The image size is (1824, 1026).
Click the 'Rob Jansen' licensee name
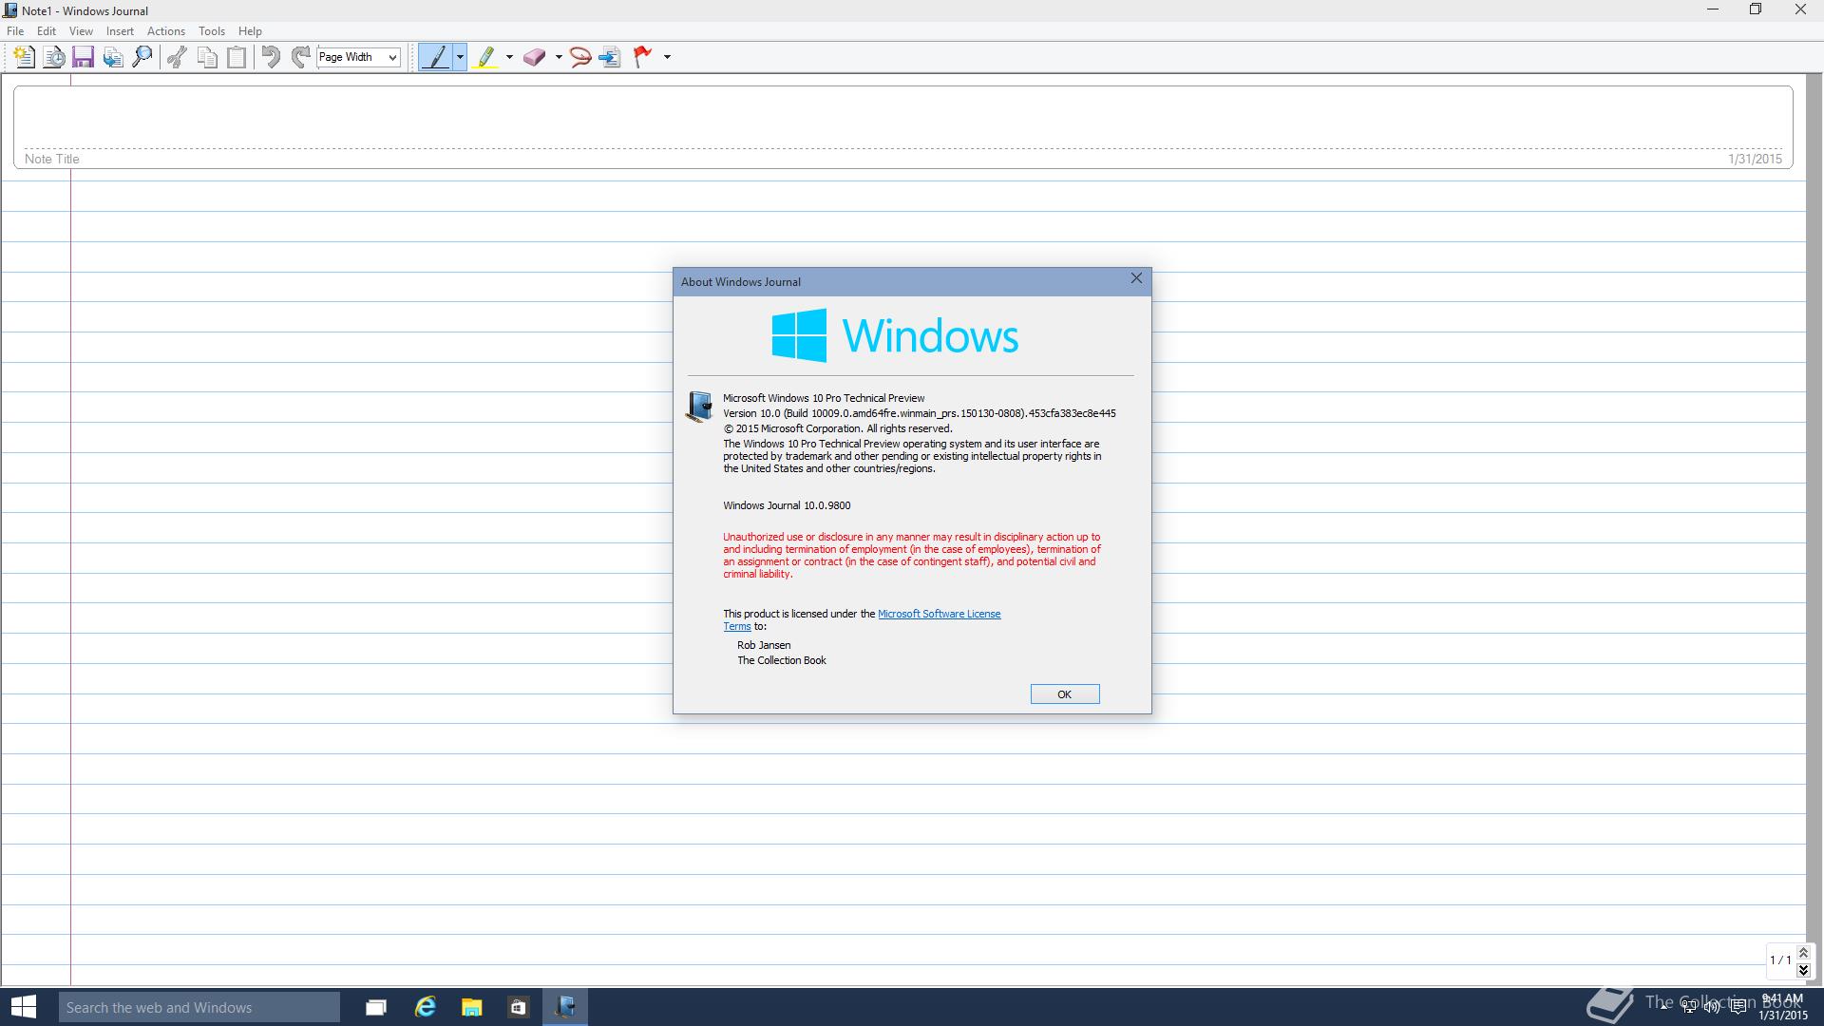[x=764, y=645]
